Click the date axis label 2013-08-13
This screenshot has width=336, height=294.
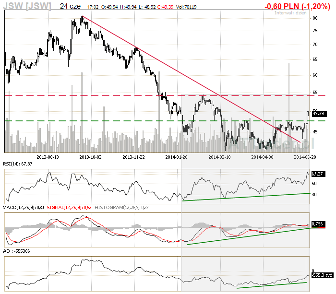point(48,157)
